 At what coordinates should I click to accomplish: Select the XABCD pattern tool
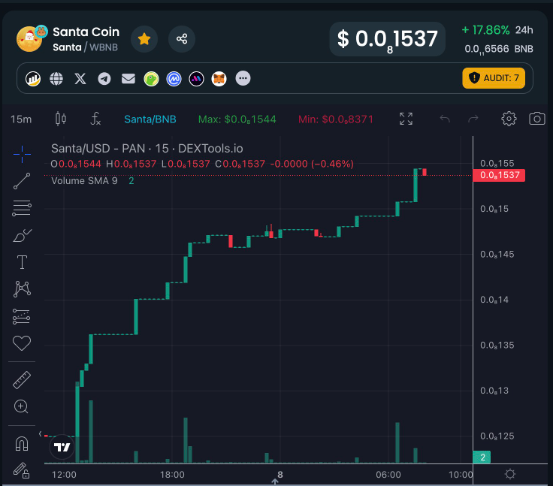tap(22, 289)
